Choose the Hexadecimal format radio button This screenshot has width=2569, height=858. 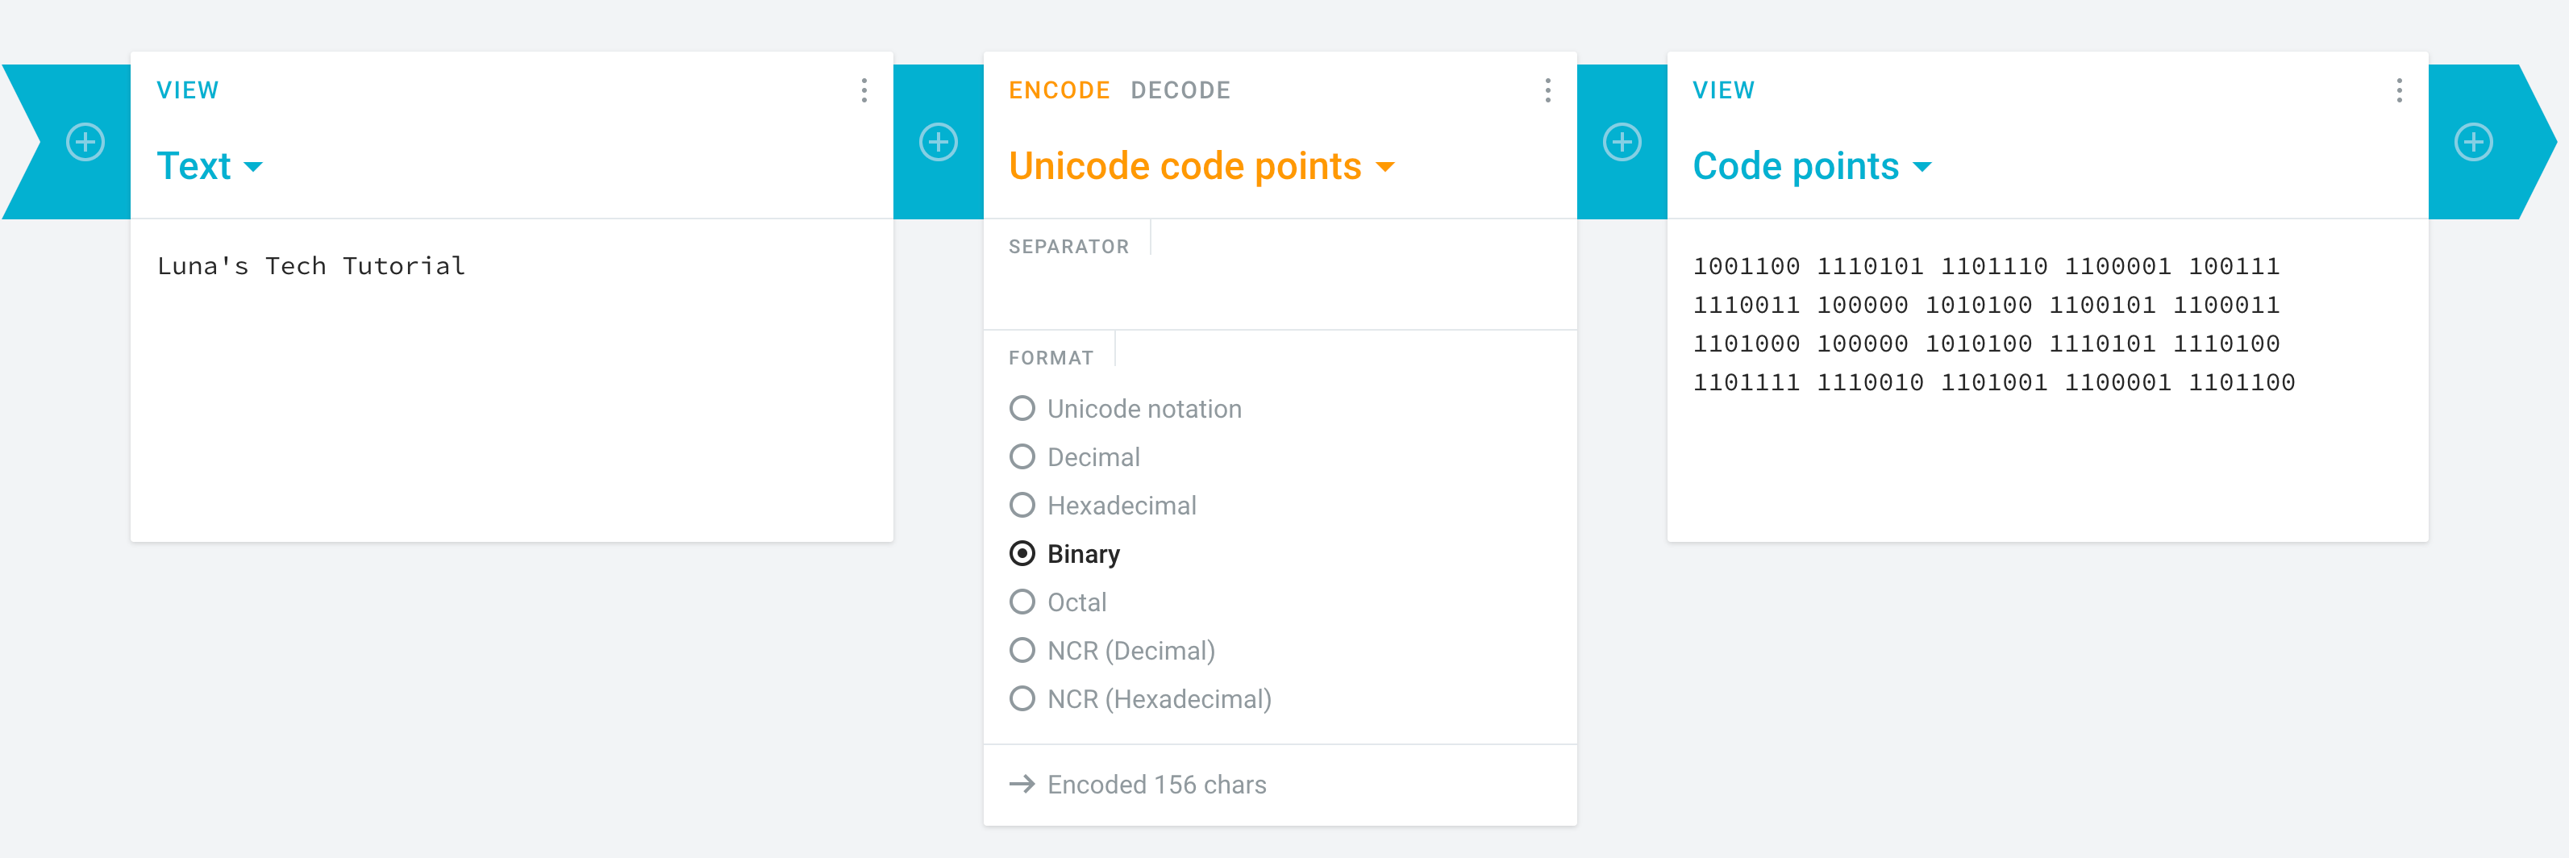pyautogui.click(x=1022, y=505)
